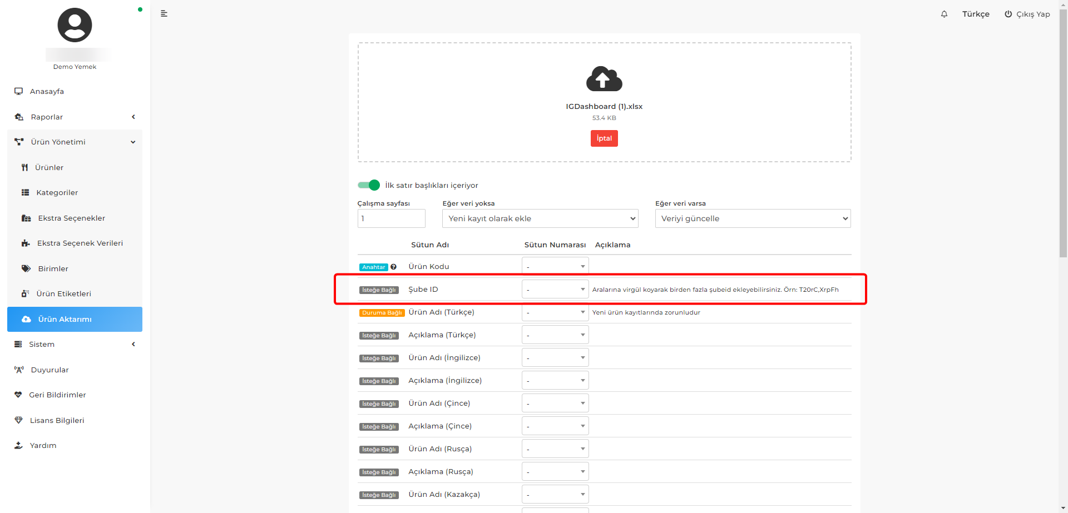The width and height of the screenshot is (1068, 513).
Task: Click the Duruma Bağlı badge
Action: pos(382,312)
